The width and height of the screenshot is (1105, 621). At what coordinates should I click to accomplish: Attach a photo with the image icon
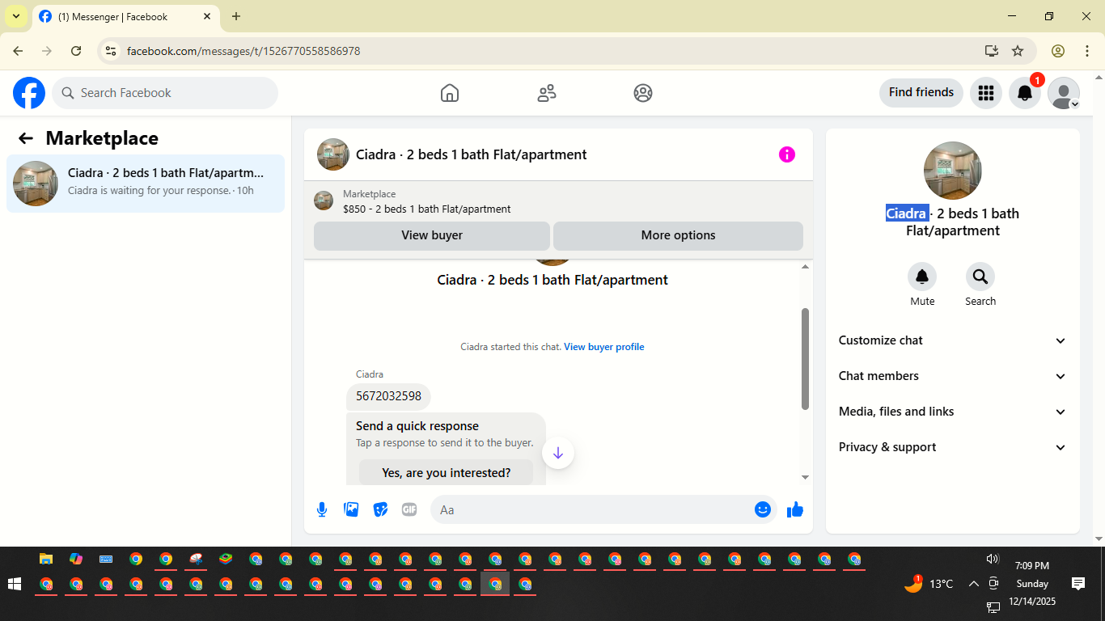coord(351,509)
